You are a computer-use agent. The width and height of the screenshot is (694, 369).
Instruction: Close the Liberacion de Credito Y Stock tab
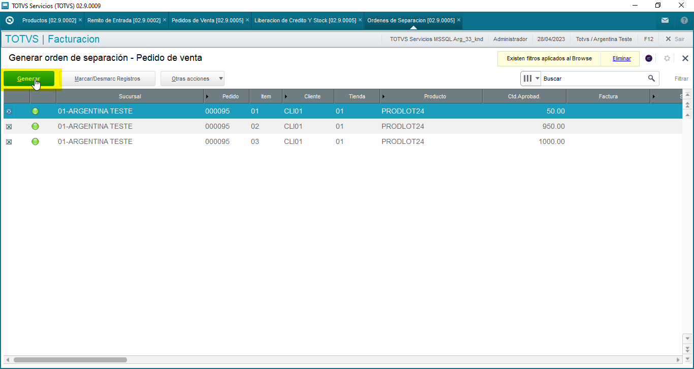coord(360,20)
